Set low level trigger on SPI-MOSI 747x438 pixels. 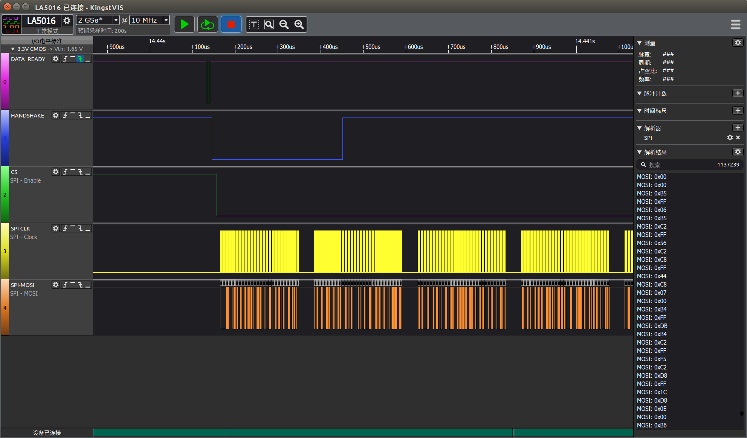click(x=88, y=285)
